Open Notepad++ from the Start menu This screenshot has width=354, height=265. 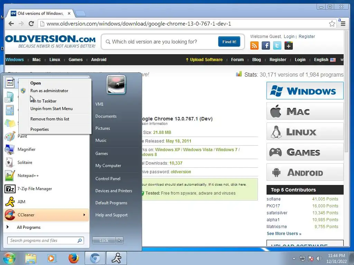tap(46, 175)
